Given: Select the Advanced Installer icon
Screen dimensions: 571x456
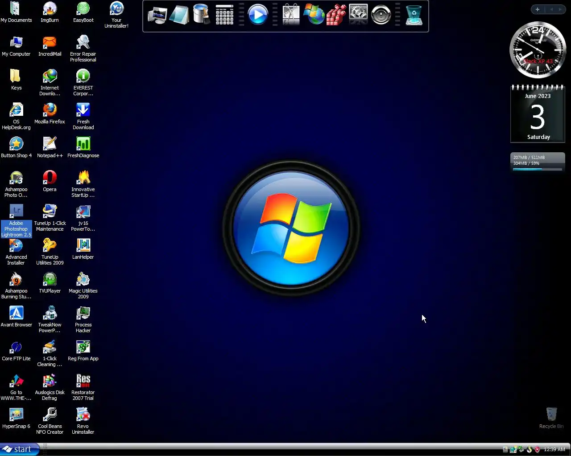Looking at the screenshot, I should point(16,252).
